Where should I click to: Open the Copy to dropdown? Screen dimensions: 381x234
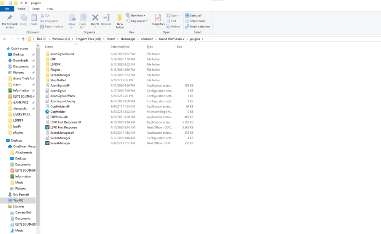(x=83, y=21)
